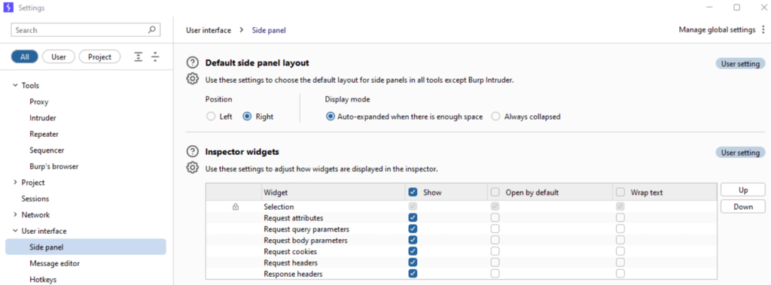Screen dimensions: 771x285
Task: Click gear icon under Inspector widgets
Action: coord(192,168)
